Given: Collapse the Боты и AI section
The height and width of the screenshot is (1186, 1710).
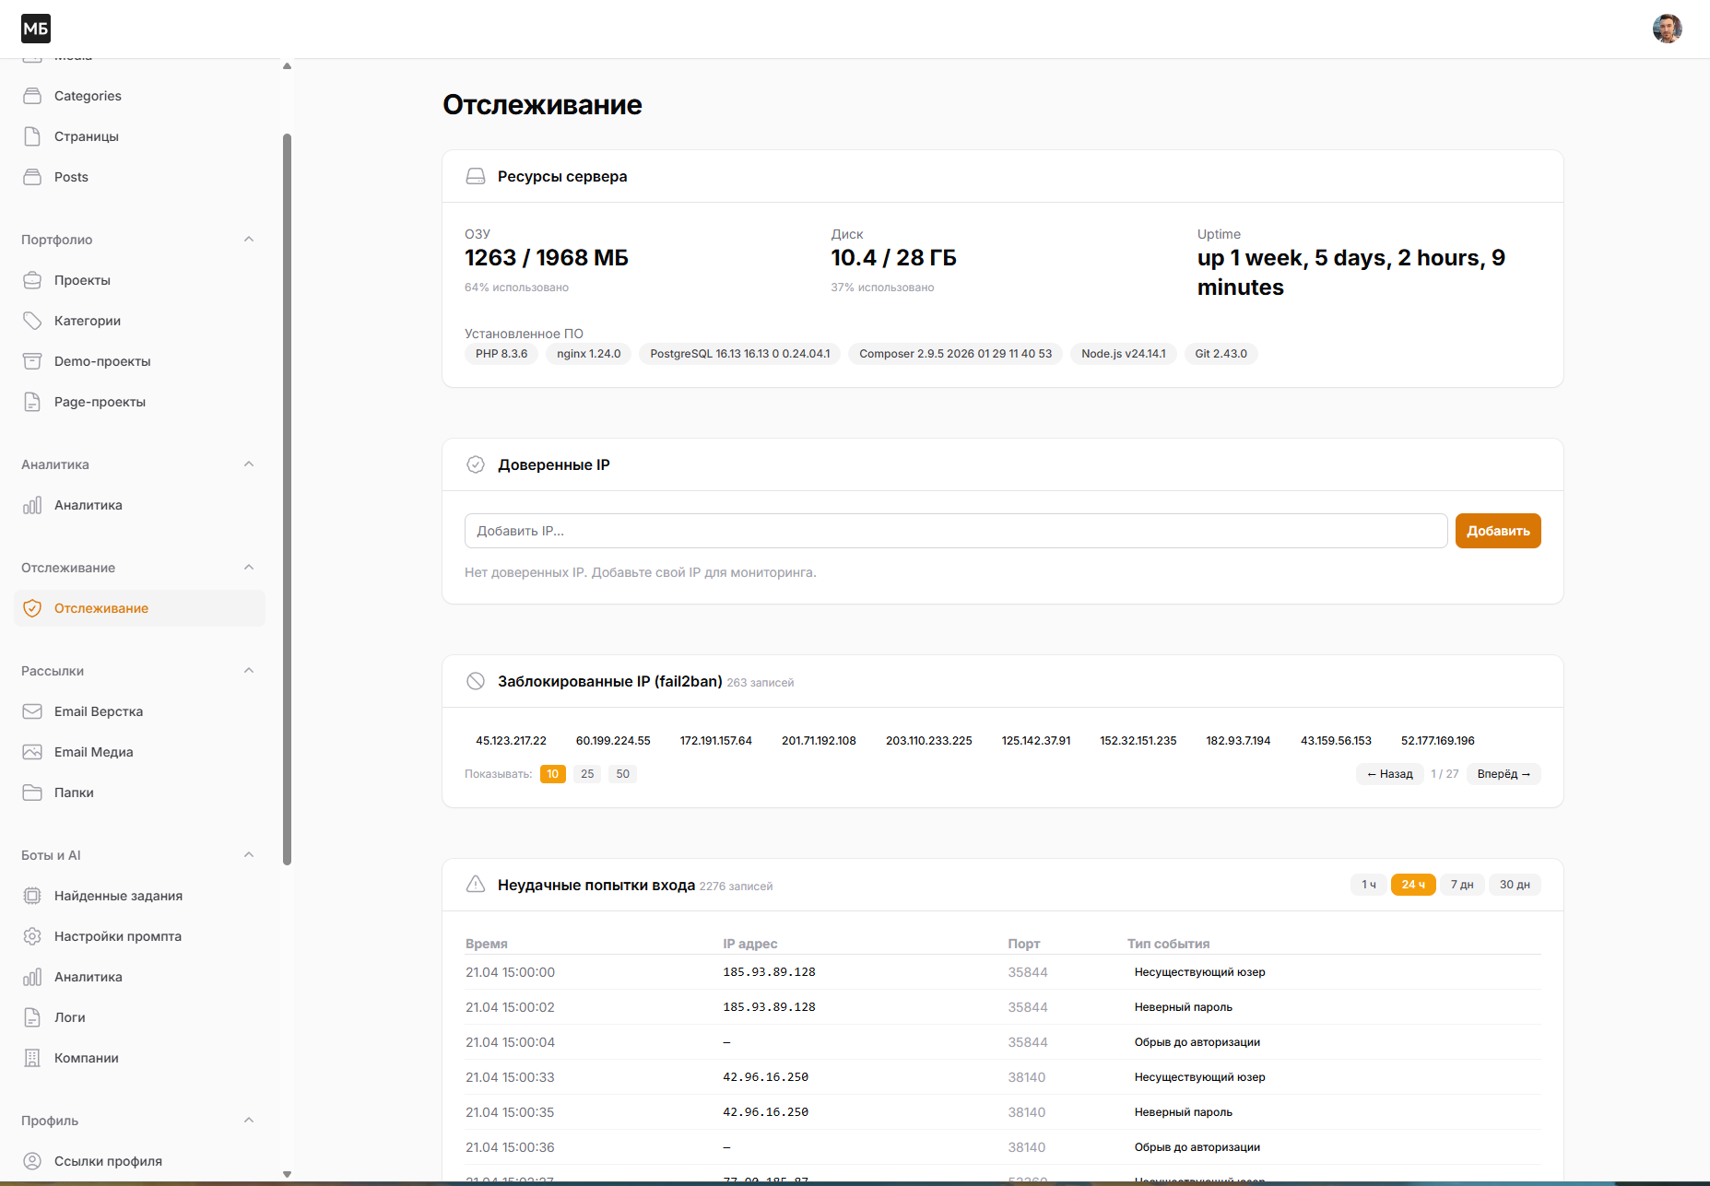Looking at the screenshot, I should point(249,855).
